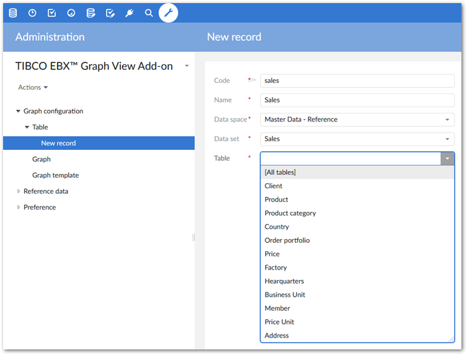Click the database-with-pencil icon in top bar
The image size is (467, 355).
(90, 12)
